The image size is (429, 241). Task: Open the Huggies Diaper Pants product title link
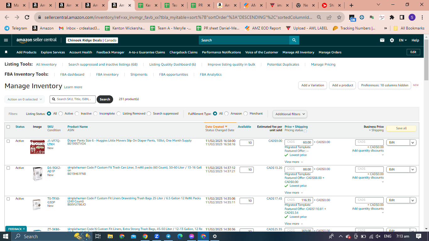click(129, 141)
